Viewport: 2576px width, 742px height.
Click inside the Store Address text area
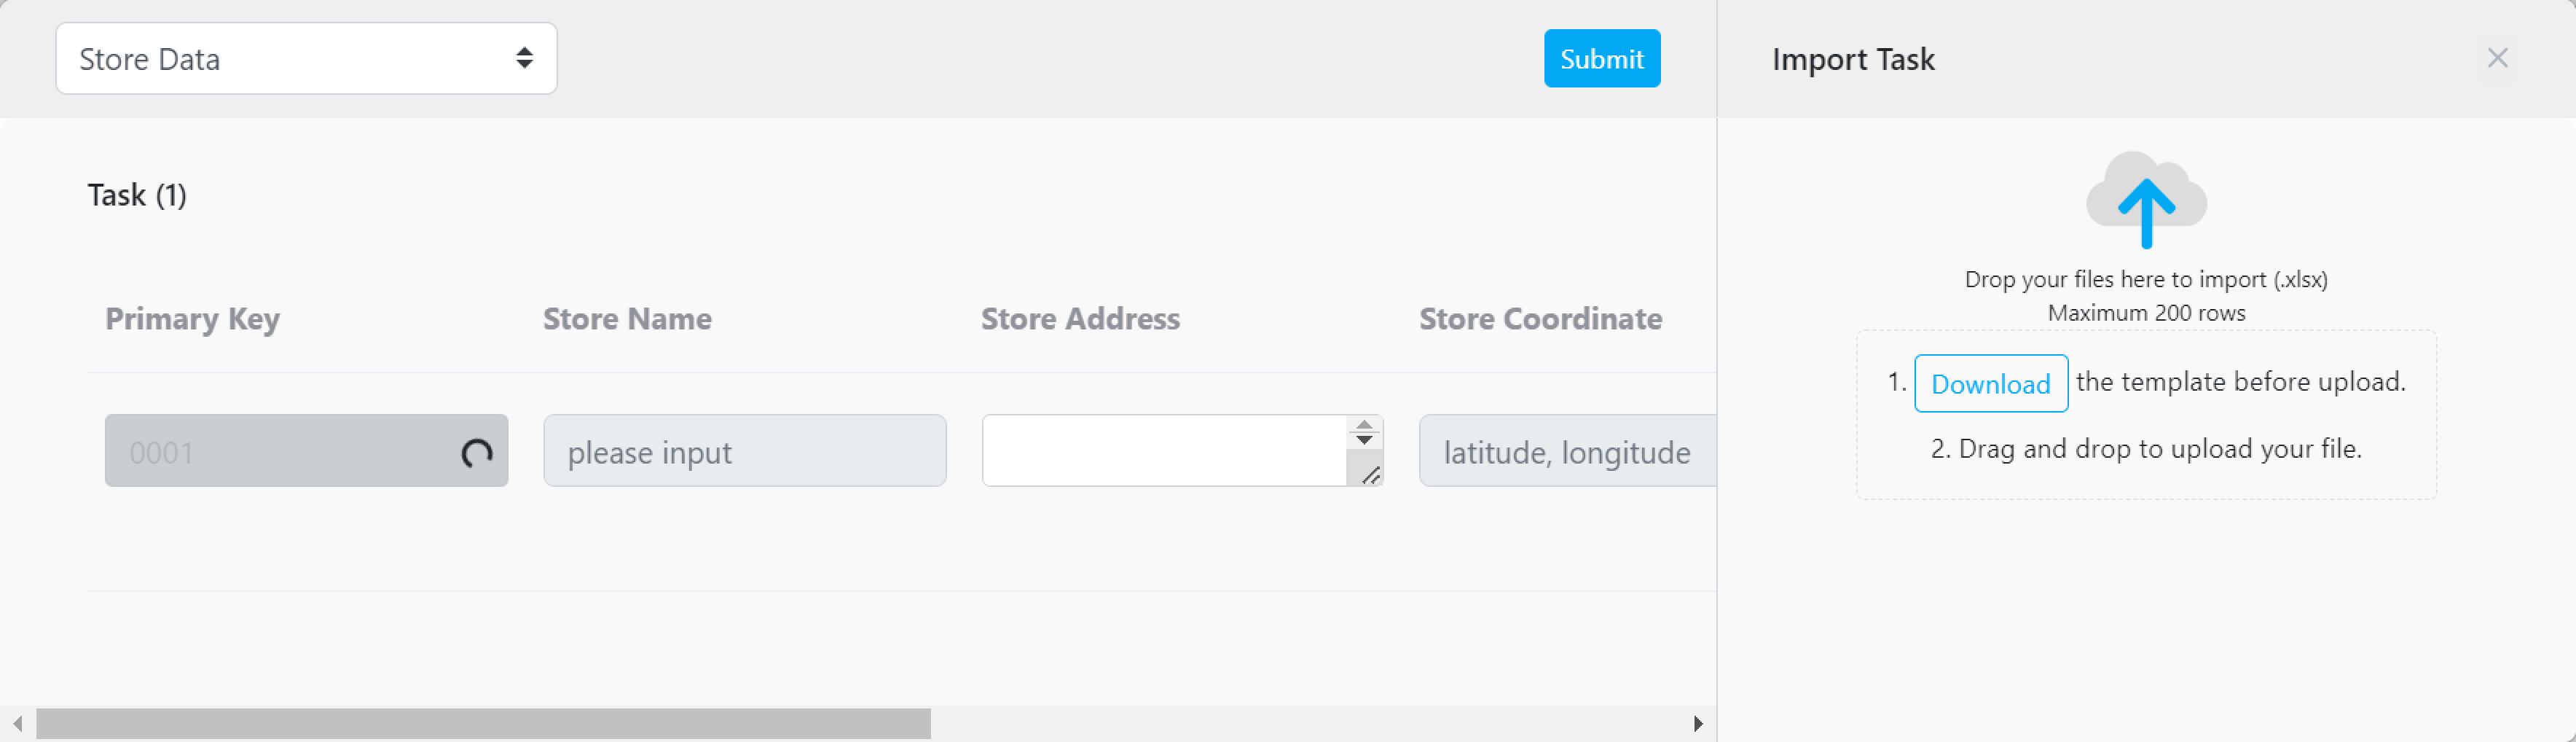pos(1164,451)
